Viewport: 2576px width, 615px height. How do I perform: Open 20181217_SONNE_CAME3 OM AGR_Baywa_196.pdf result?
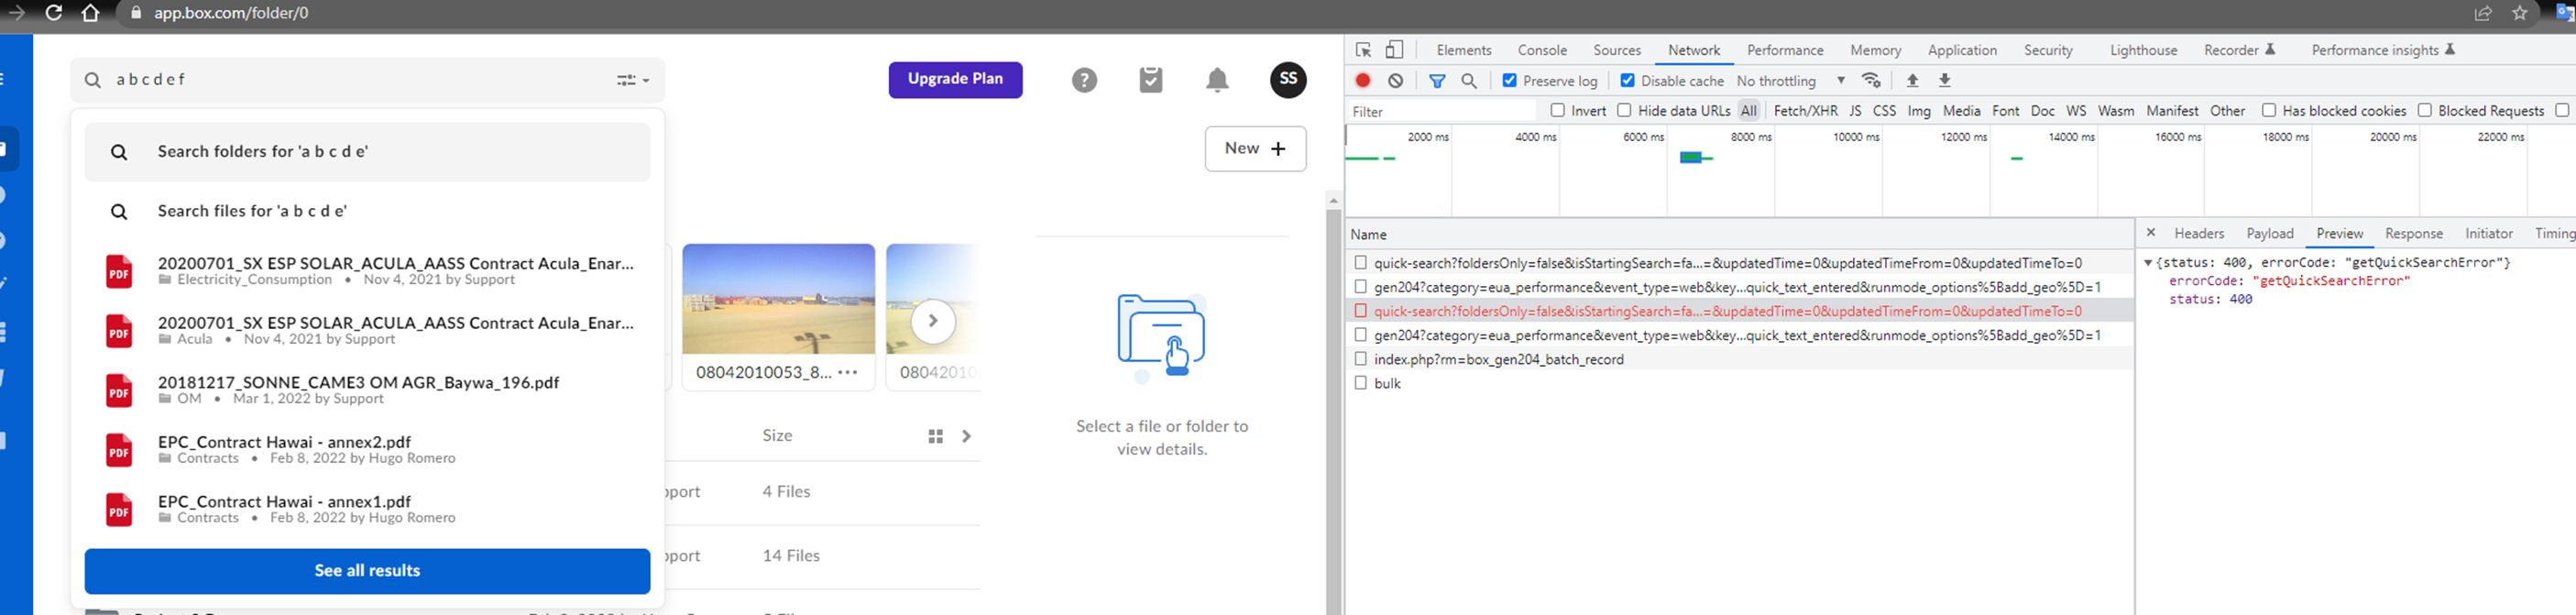click(x=367, y=389)
